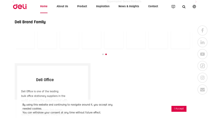
Task: Open the search magnifier icon
Action: coord(184,7)
